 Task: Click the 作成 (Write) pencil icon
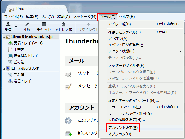[x=27, y=25]
